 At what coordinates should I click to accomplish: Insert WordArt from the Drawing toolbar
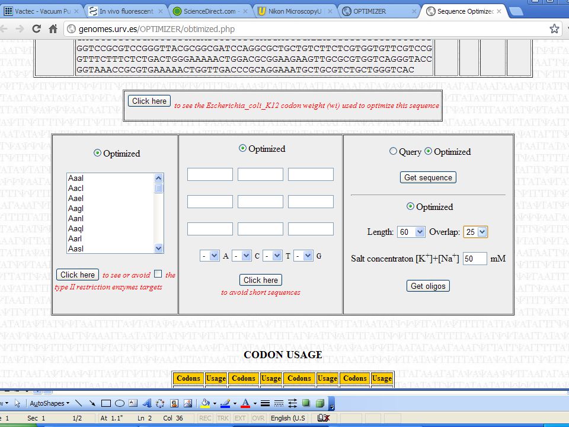(147, 403)
